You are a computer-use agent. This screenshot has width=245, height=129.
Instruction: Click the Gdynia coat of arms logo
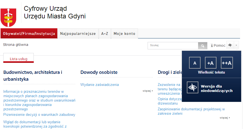click(9, 17)
